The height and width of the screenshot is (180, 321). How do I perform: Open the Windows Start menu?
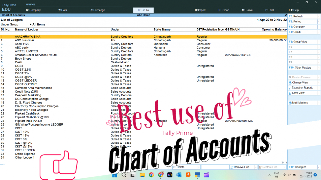tap(114, 175)
